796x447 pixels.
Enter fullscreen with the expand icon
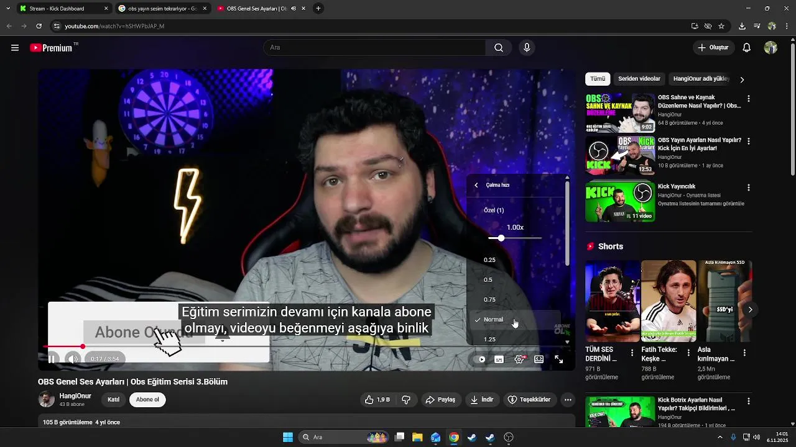[x=558, y=359]
